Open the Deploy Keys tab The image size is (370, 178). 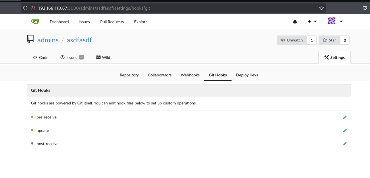click(247, 75)
